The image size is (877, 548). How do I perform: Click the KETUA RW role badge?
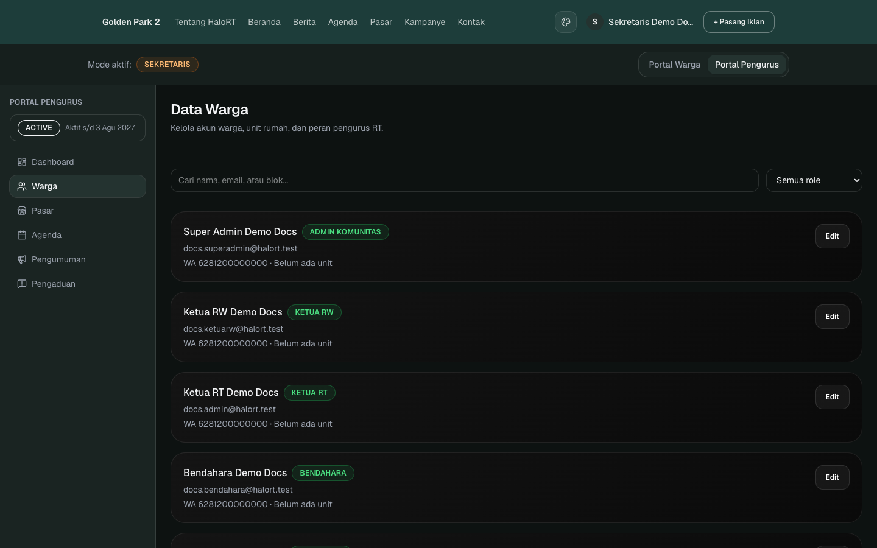[314, 312]
